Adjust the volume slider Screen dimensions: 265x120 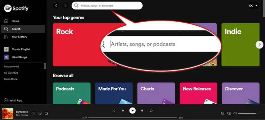point(247,113)
